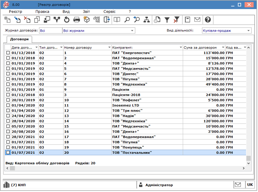Check the box for contract number 1 row
The image size is (258, 192).
click(8, 53)
